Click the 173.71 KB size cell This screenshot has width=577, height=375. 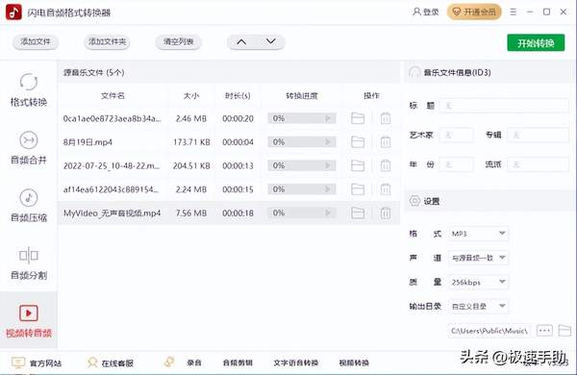(x=191, y=142)
